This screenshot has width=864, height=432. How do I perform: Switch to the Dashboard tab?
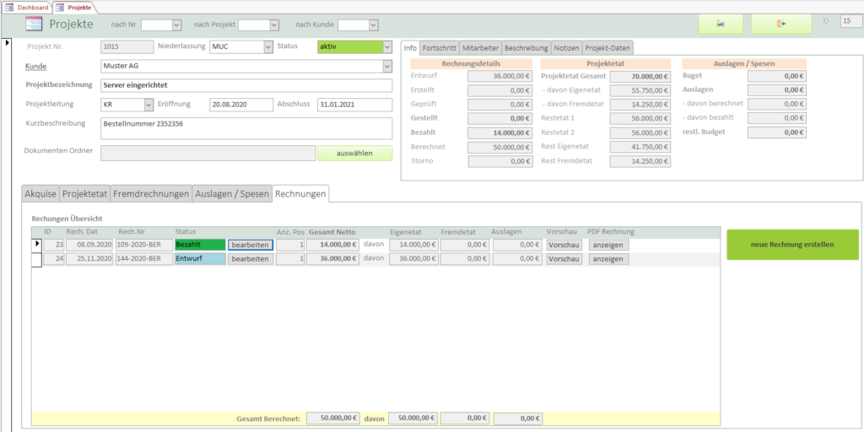[27, 7]
